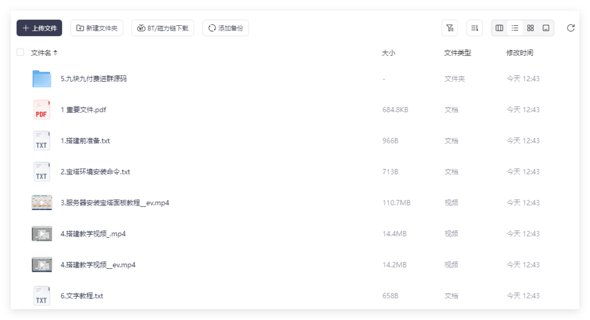590x320 pixels.
Task: Click the 上传文件 upload button
Action: click(x=39, y=28)
